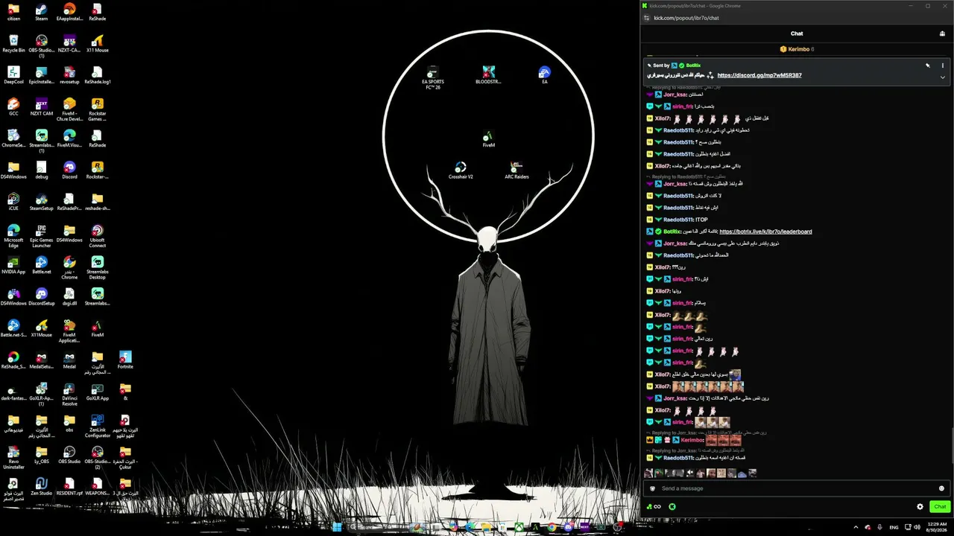Open chat settings gear icon
The height and width of the screenshot is (536, 954).
(x=920, y=506)
